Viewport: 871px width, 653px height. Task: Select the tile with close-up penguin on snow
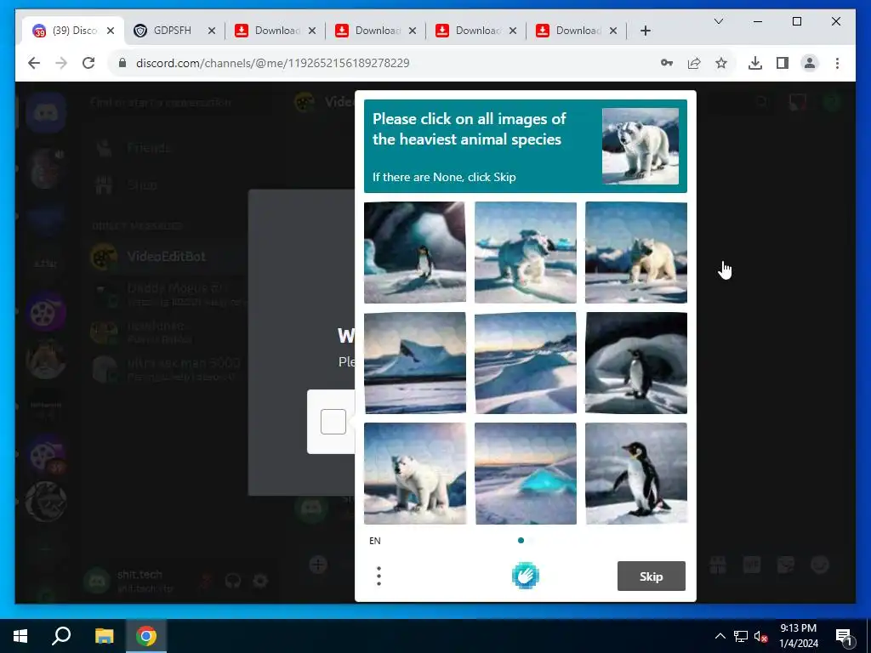pos(636,473)
